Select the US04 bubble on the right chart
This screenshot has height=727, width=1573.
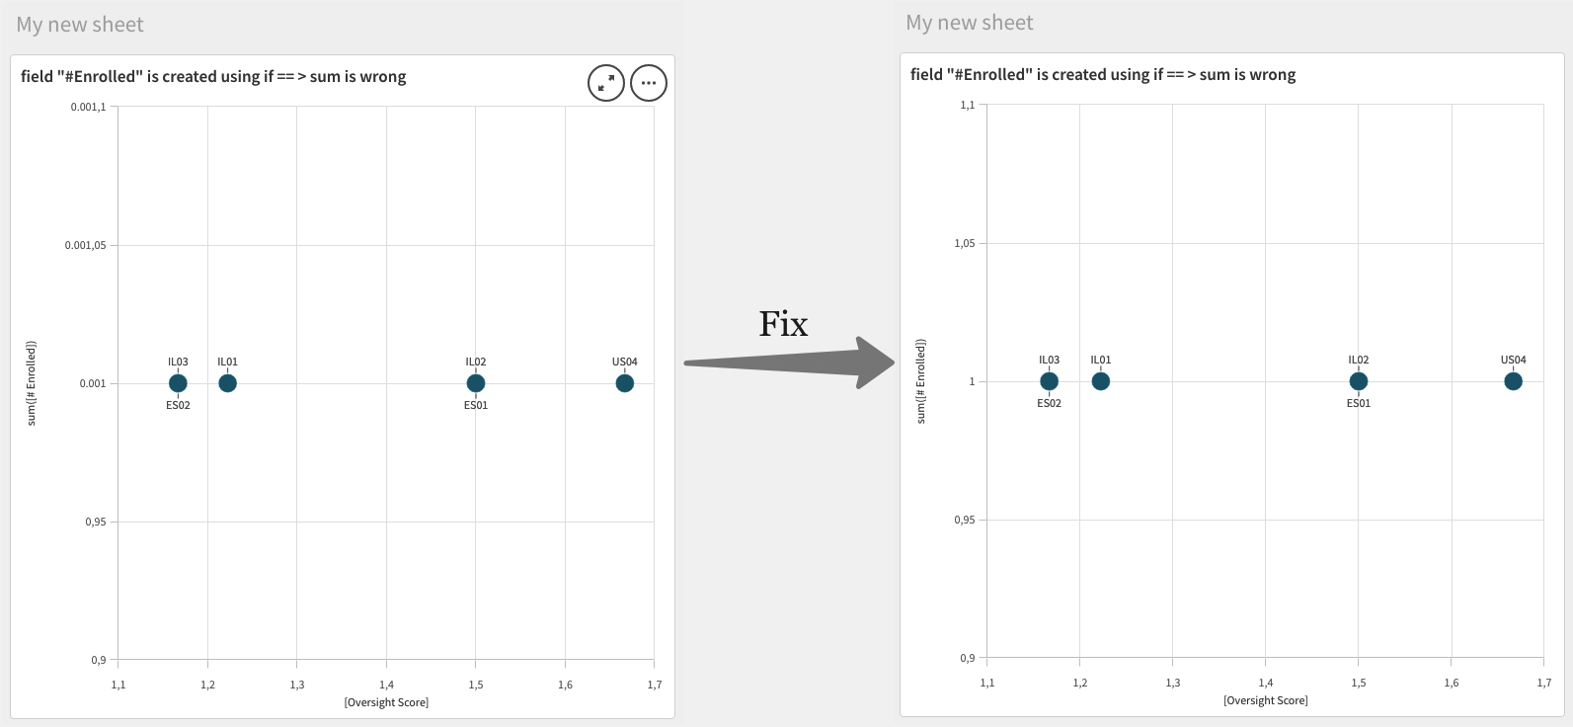[1514, 380]
